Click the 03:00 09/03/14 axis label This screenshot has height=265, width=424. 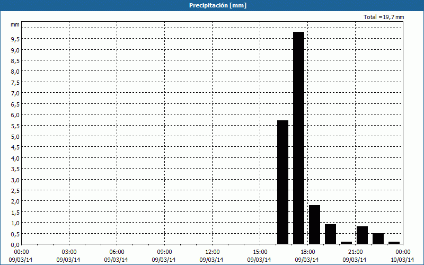click(68, 256)
